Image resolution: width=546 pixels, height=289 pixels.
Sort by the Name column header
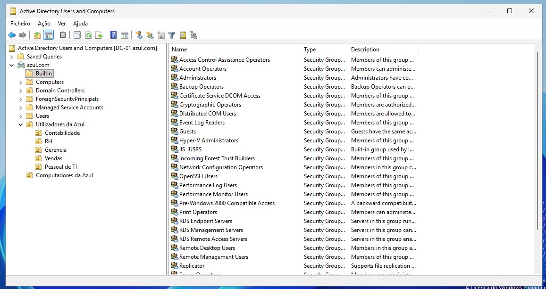235,50
